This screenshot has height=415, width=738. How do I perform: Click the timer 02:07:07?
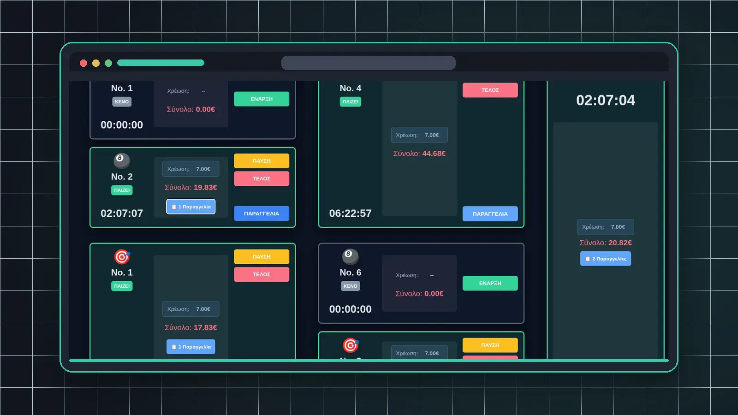coord(122,213)
